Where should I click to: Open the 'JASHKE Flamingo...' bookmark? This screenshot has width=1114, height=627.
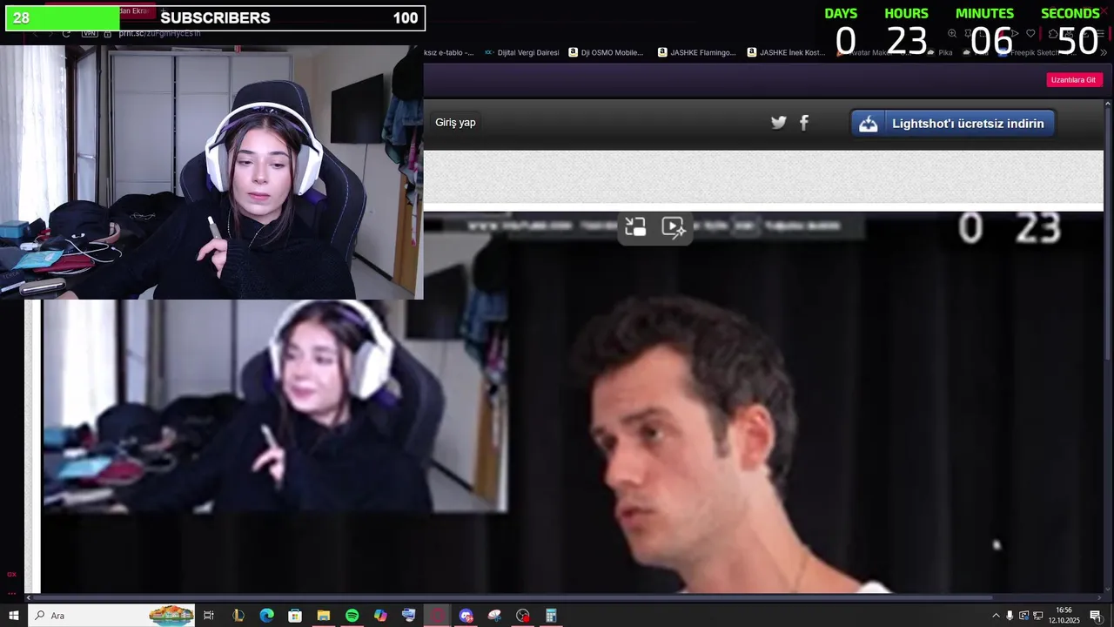tap(697, 52)
